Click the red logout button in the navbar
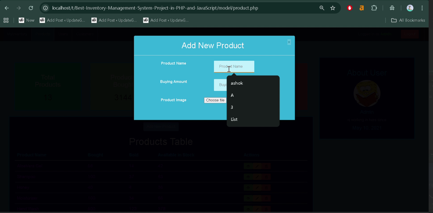The image size is (433, 213). click(410, 34)
